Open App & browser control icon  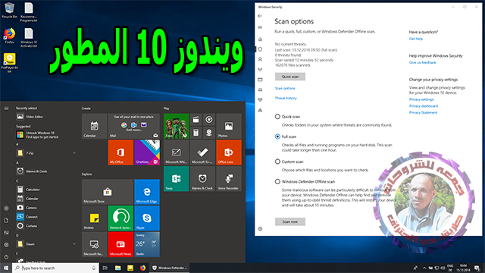260,80
